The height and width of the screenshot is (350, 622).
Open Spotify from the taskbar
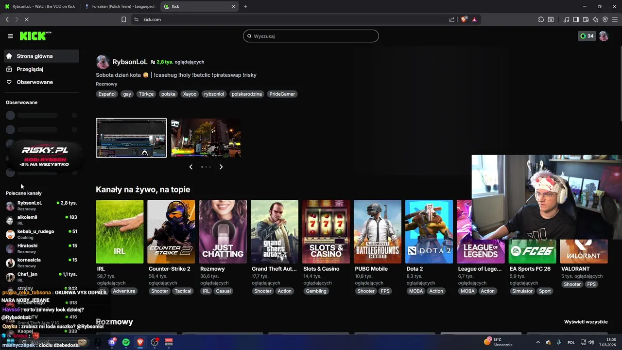[126, 342]
